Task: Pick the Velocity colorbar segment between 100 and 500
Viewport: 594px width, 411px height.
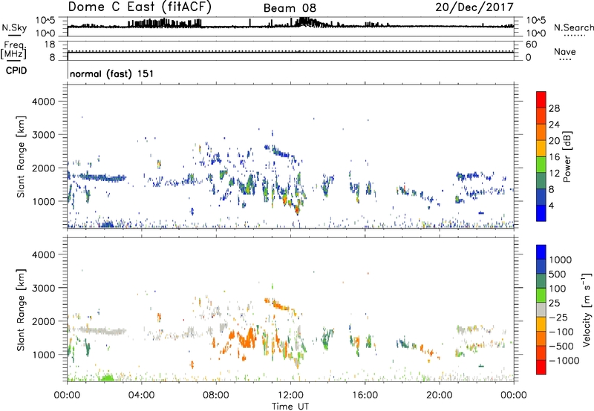Action: (541, 281)
